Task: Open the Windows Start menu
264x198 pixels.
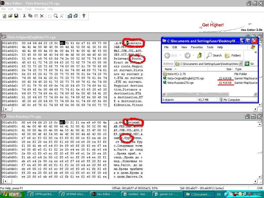Action: click(11, 194)
